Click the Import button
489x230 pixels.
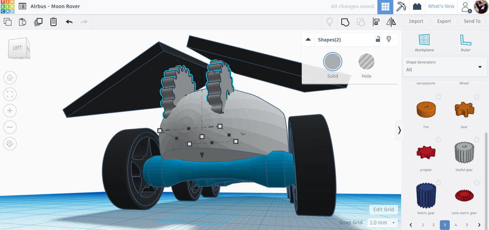click(x=416, y=21)
